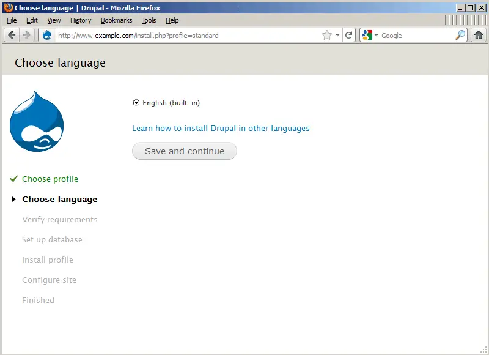Open the search engine selector dropdown arrow

[376, 35]
